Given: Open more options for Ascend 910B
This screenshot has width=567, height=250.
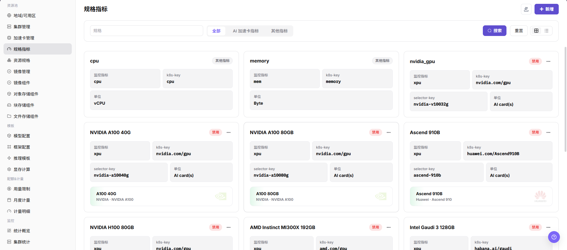Looking at the screenshot, I should (x=548, y=132).
